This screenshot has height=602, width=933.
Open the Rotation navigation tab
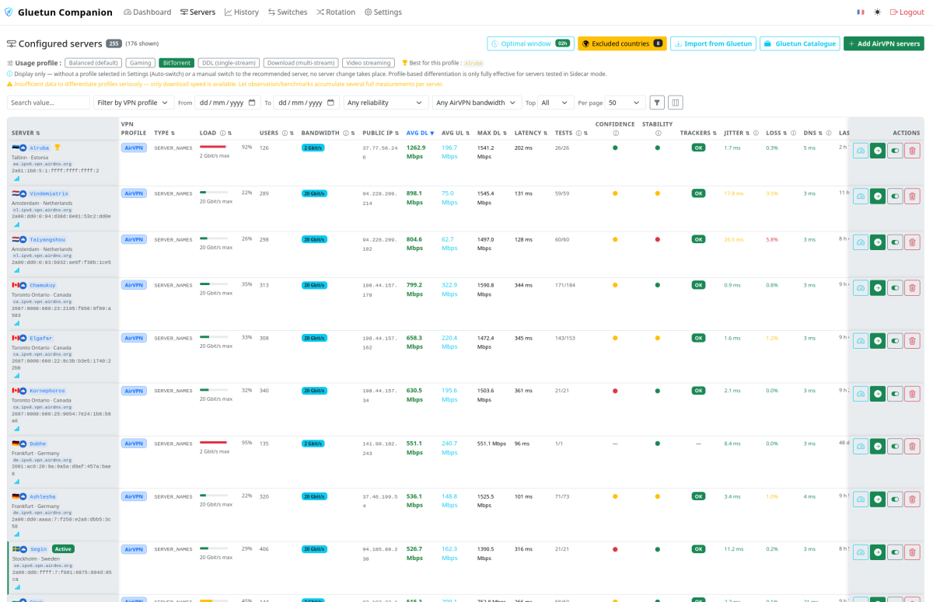click(335, 12)
